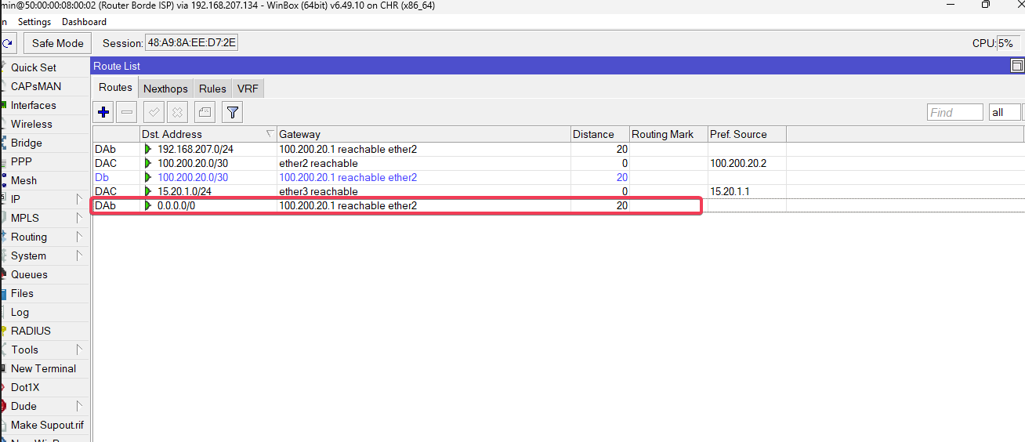1025x442 pixels.
Task: Switch to the VRF tab
Action: tap(248, 89)
